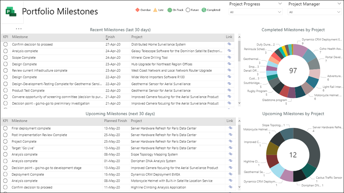Image resolution: width=344 pixels, height=193 pixels.
Task: Open the more options ellipsis menu
Action: click(x=19, y=29)
